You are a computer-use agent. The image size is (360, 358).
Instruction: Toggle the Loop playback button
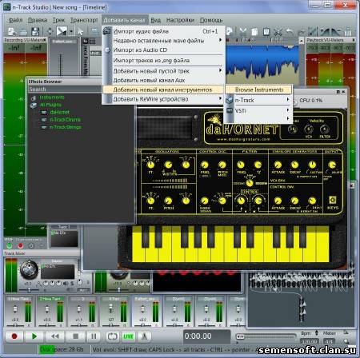click(112, 336)
